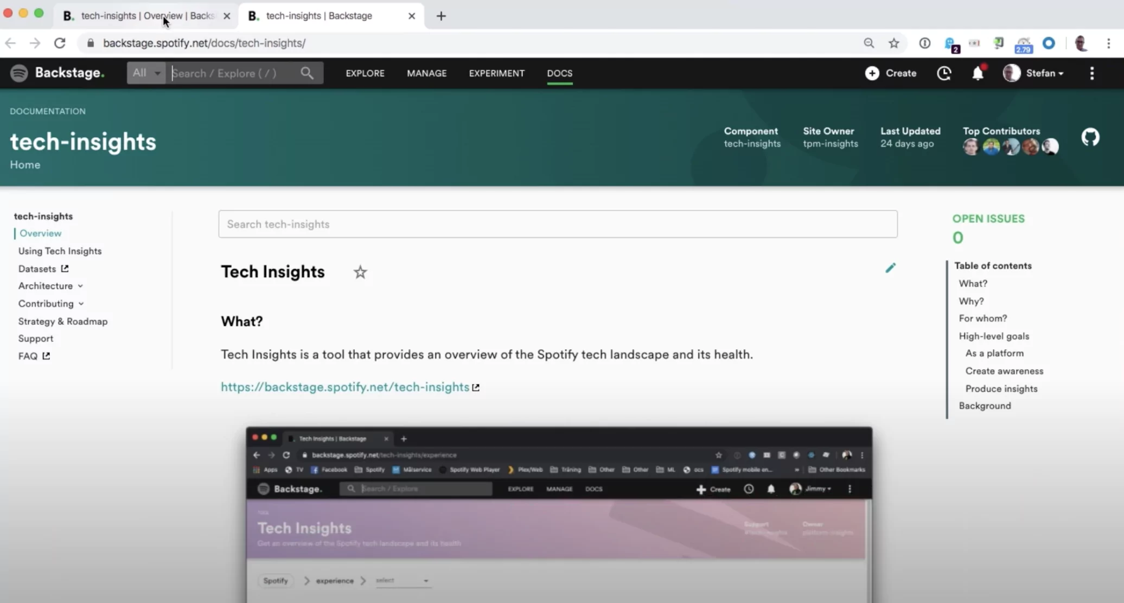Click the browser back arrow
Viewport: 1124px width, 603px height.
[x=10, y=43]
